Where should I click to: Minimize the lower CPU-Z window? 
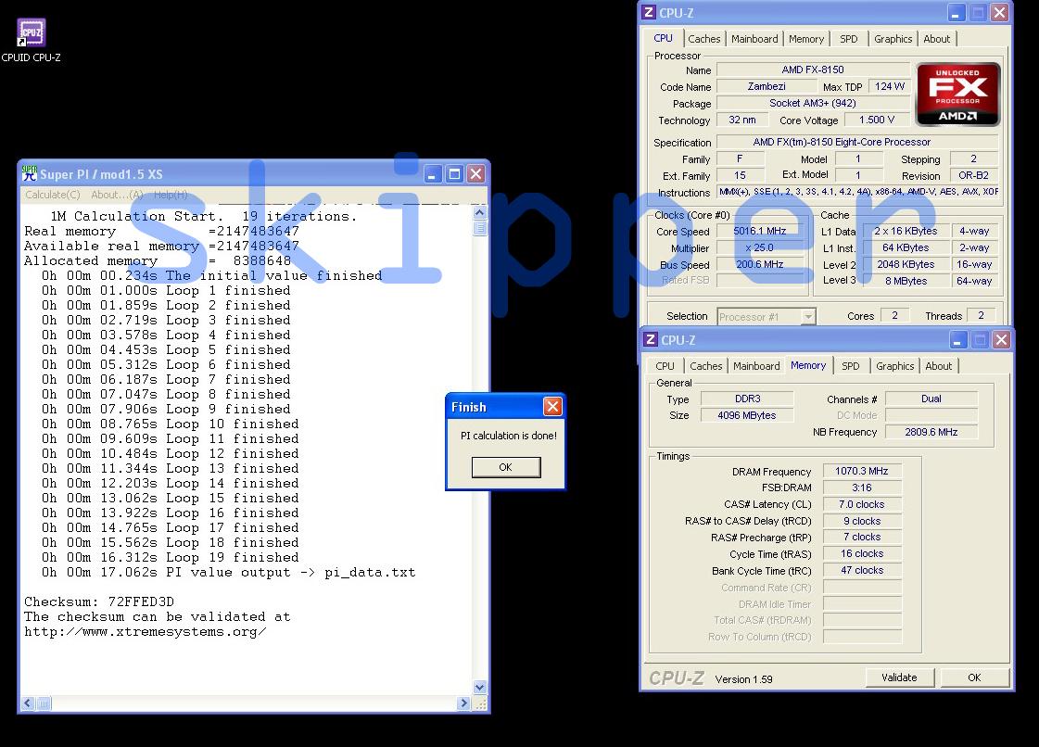(x=958, y=340)
